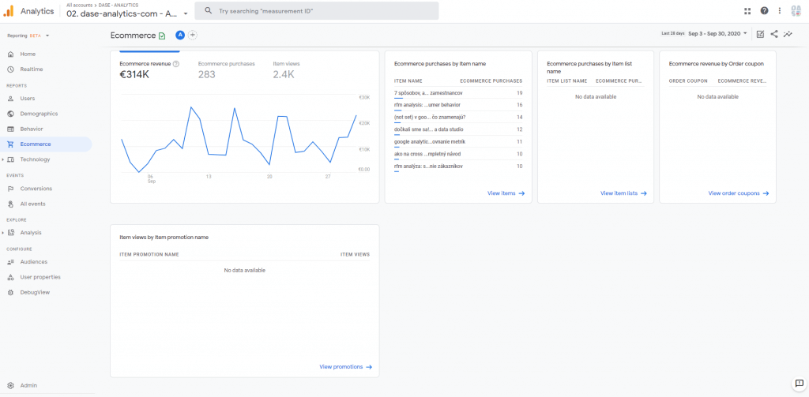
Task: Add a comparison with the plus icon
Action: tap(193, 35)
